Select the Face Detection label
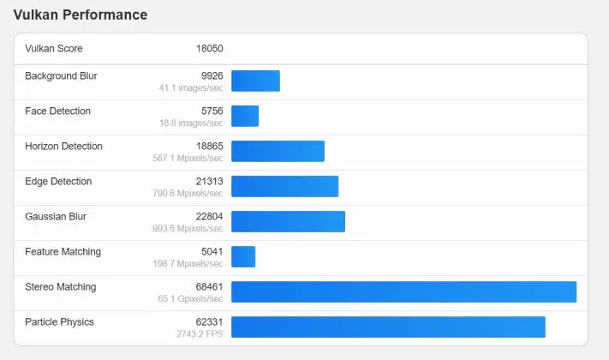The width and height of the screenshot is (609, 360). click(58, 111)
